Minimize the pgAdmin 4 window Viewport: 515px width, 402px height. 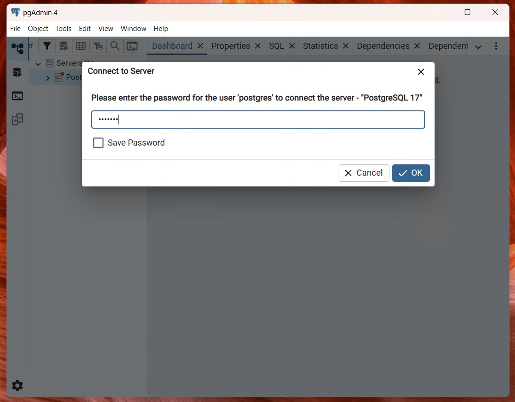pyautogui.click(x=440, y=12)
